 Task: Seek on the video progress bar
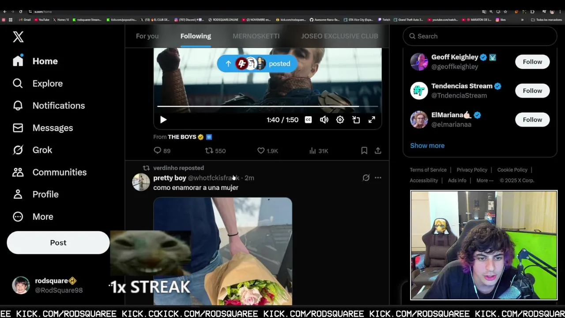(267, 106)
